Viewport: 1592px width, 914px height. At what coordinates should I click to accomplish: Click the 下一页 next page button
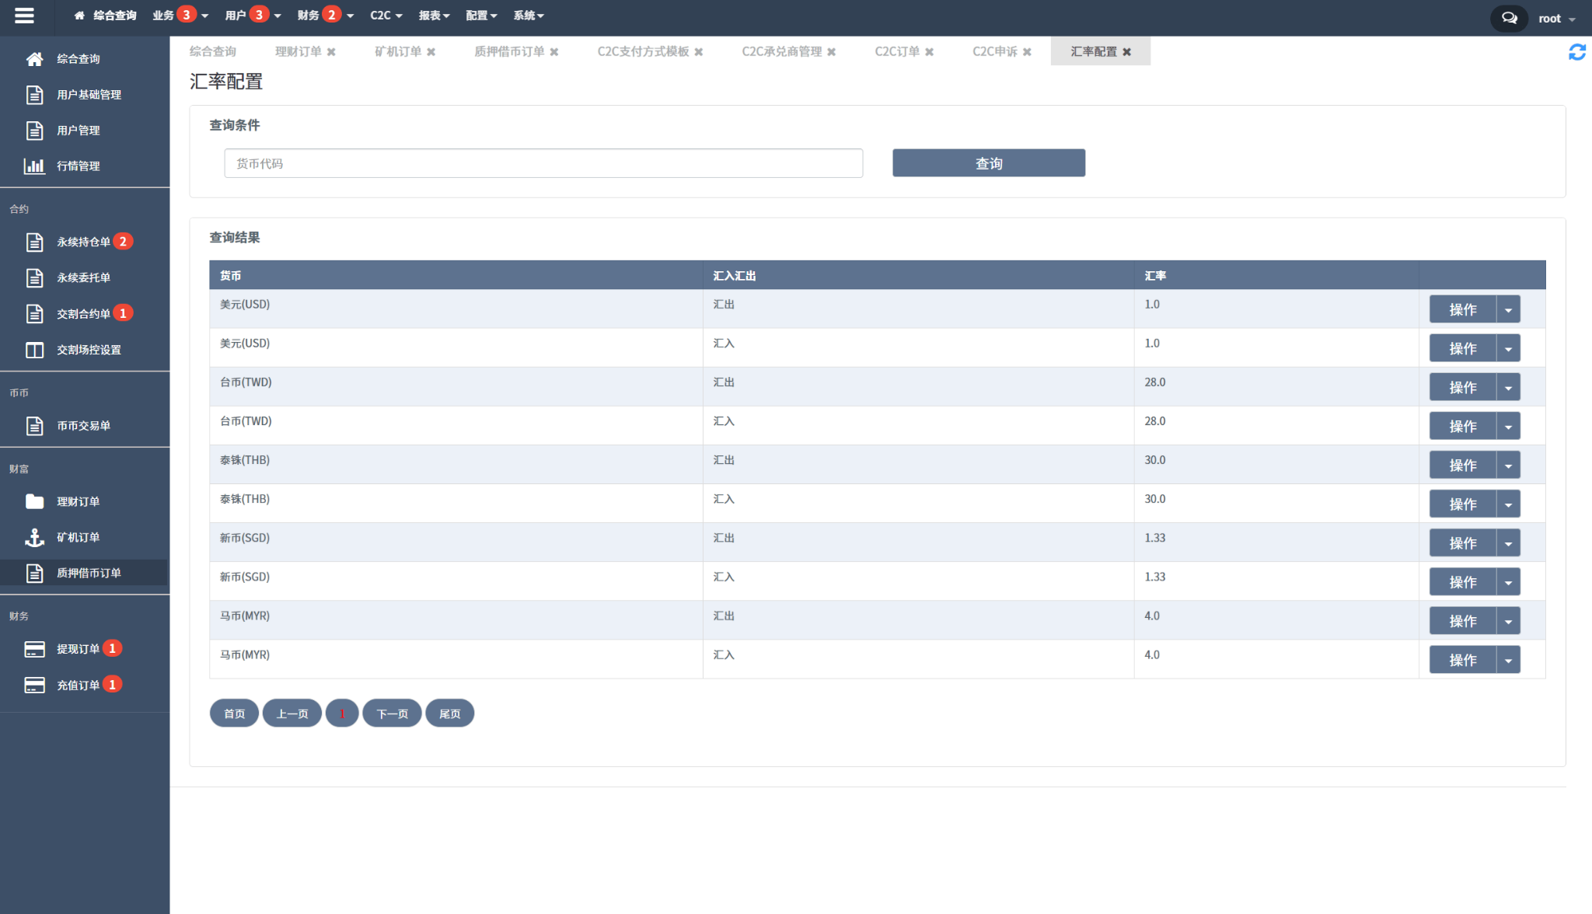point(392,713)
